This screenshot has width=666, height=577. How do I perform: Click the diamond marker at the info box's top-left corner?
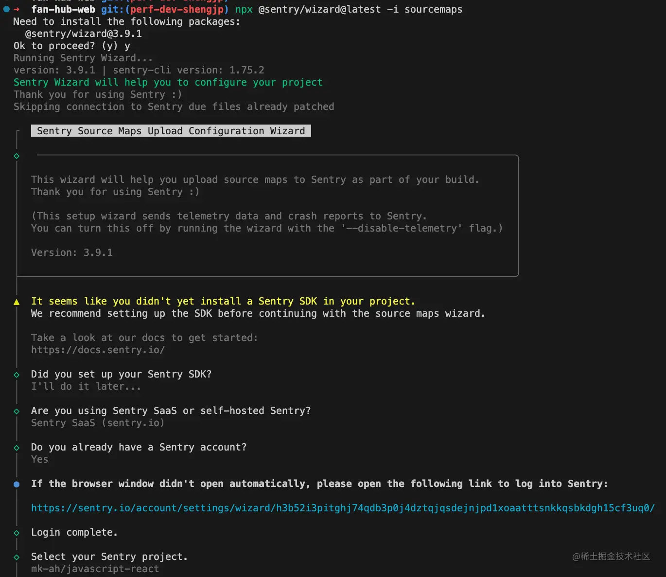click(17, 156)
